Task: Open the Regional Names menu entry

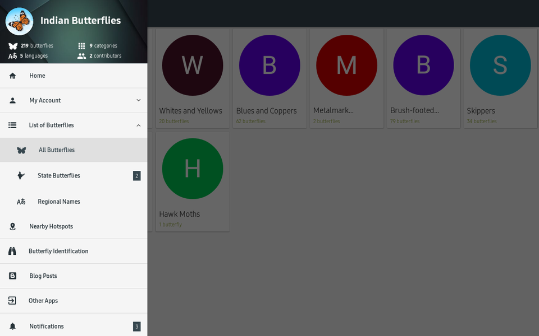Action: [59, 202]
